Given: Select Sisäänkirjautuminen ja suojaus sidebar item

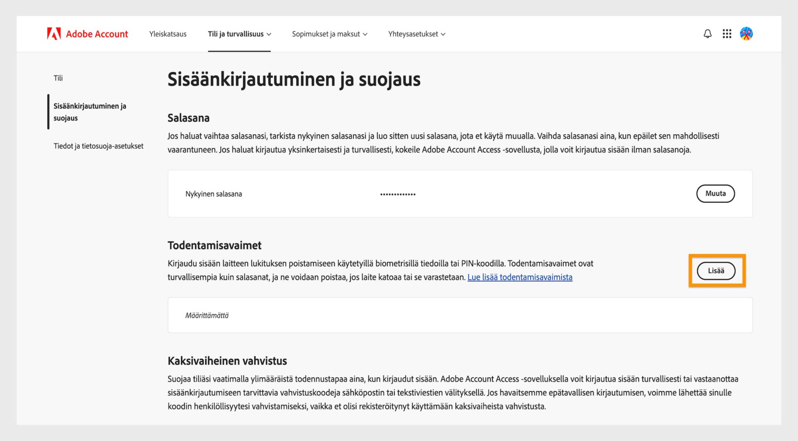Looking at the screenshot, I should [91, 112].
